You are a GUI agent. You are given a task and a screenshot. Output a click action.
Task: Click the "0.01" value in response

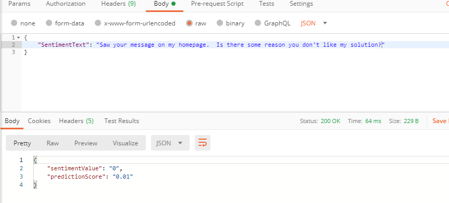tap(123, 177)
